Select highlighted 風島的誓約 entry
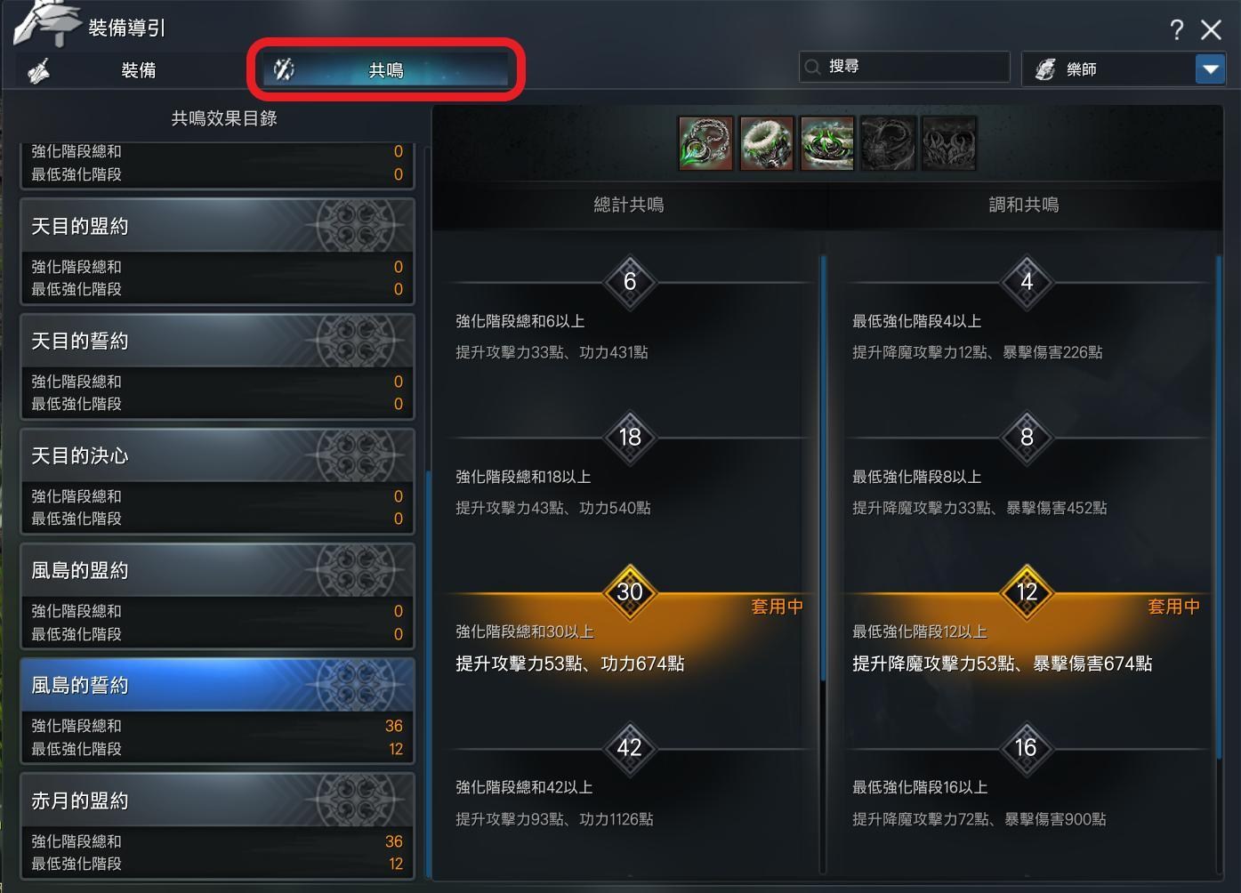This screenshot has width=1241, height=893. 217,711
